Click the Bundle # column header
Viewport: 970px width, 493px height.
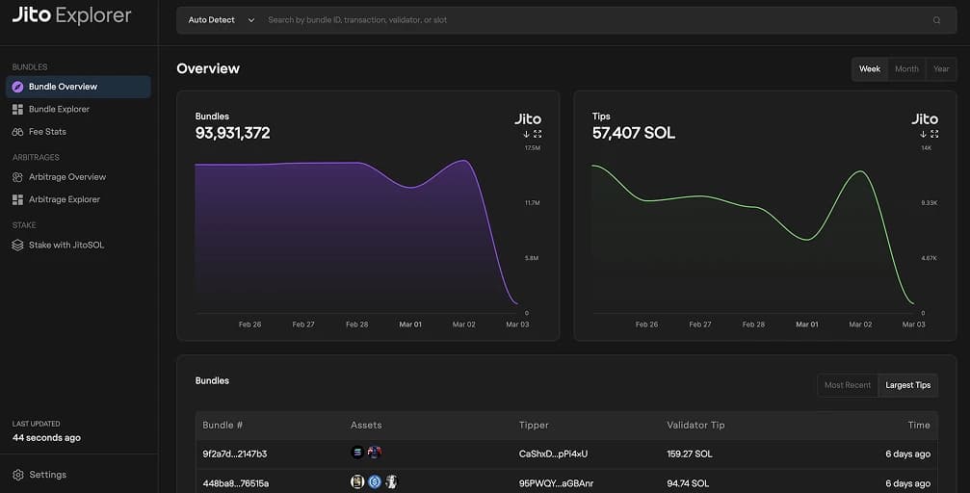tap(223, 425)
